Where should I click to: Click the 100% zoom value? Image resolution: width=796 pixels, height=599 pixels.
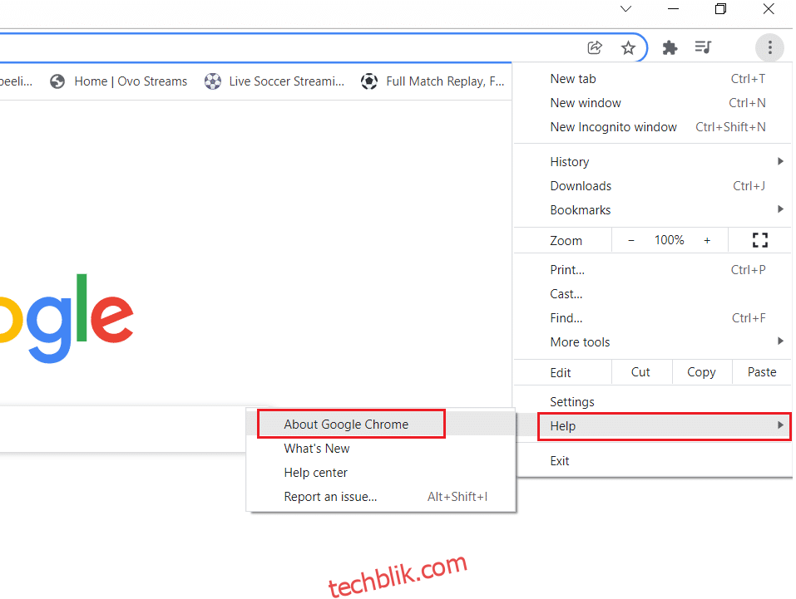tap(669, 240)
